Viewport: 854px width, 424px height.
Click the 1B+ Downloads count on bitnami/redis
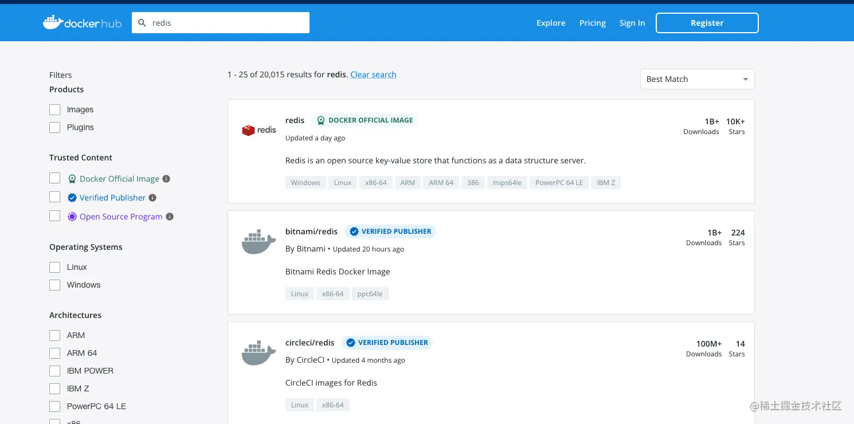click(704, 237)
